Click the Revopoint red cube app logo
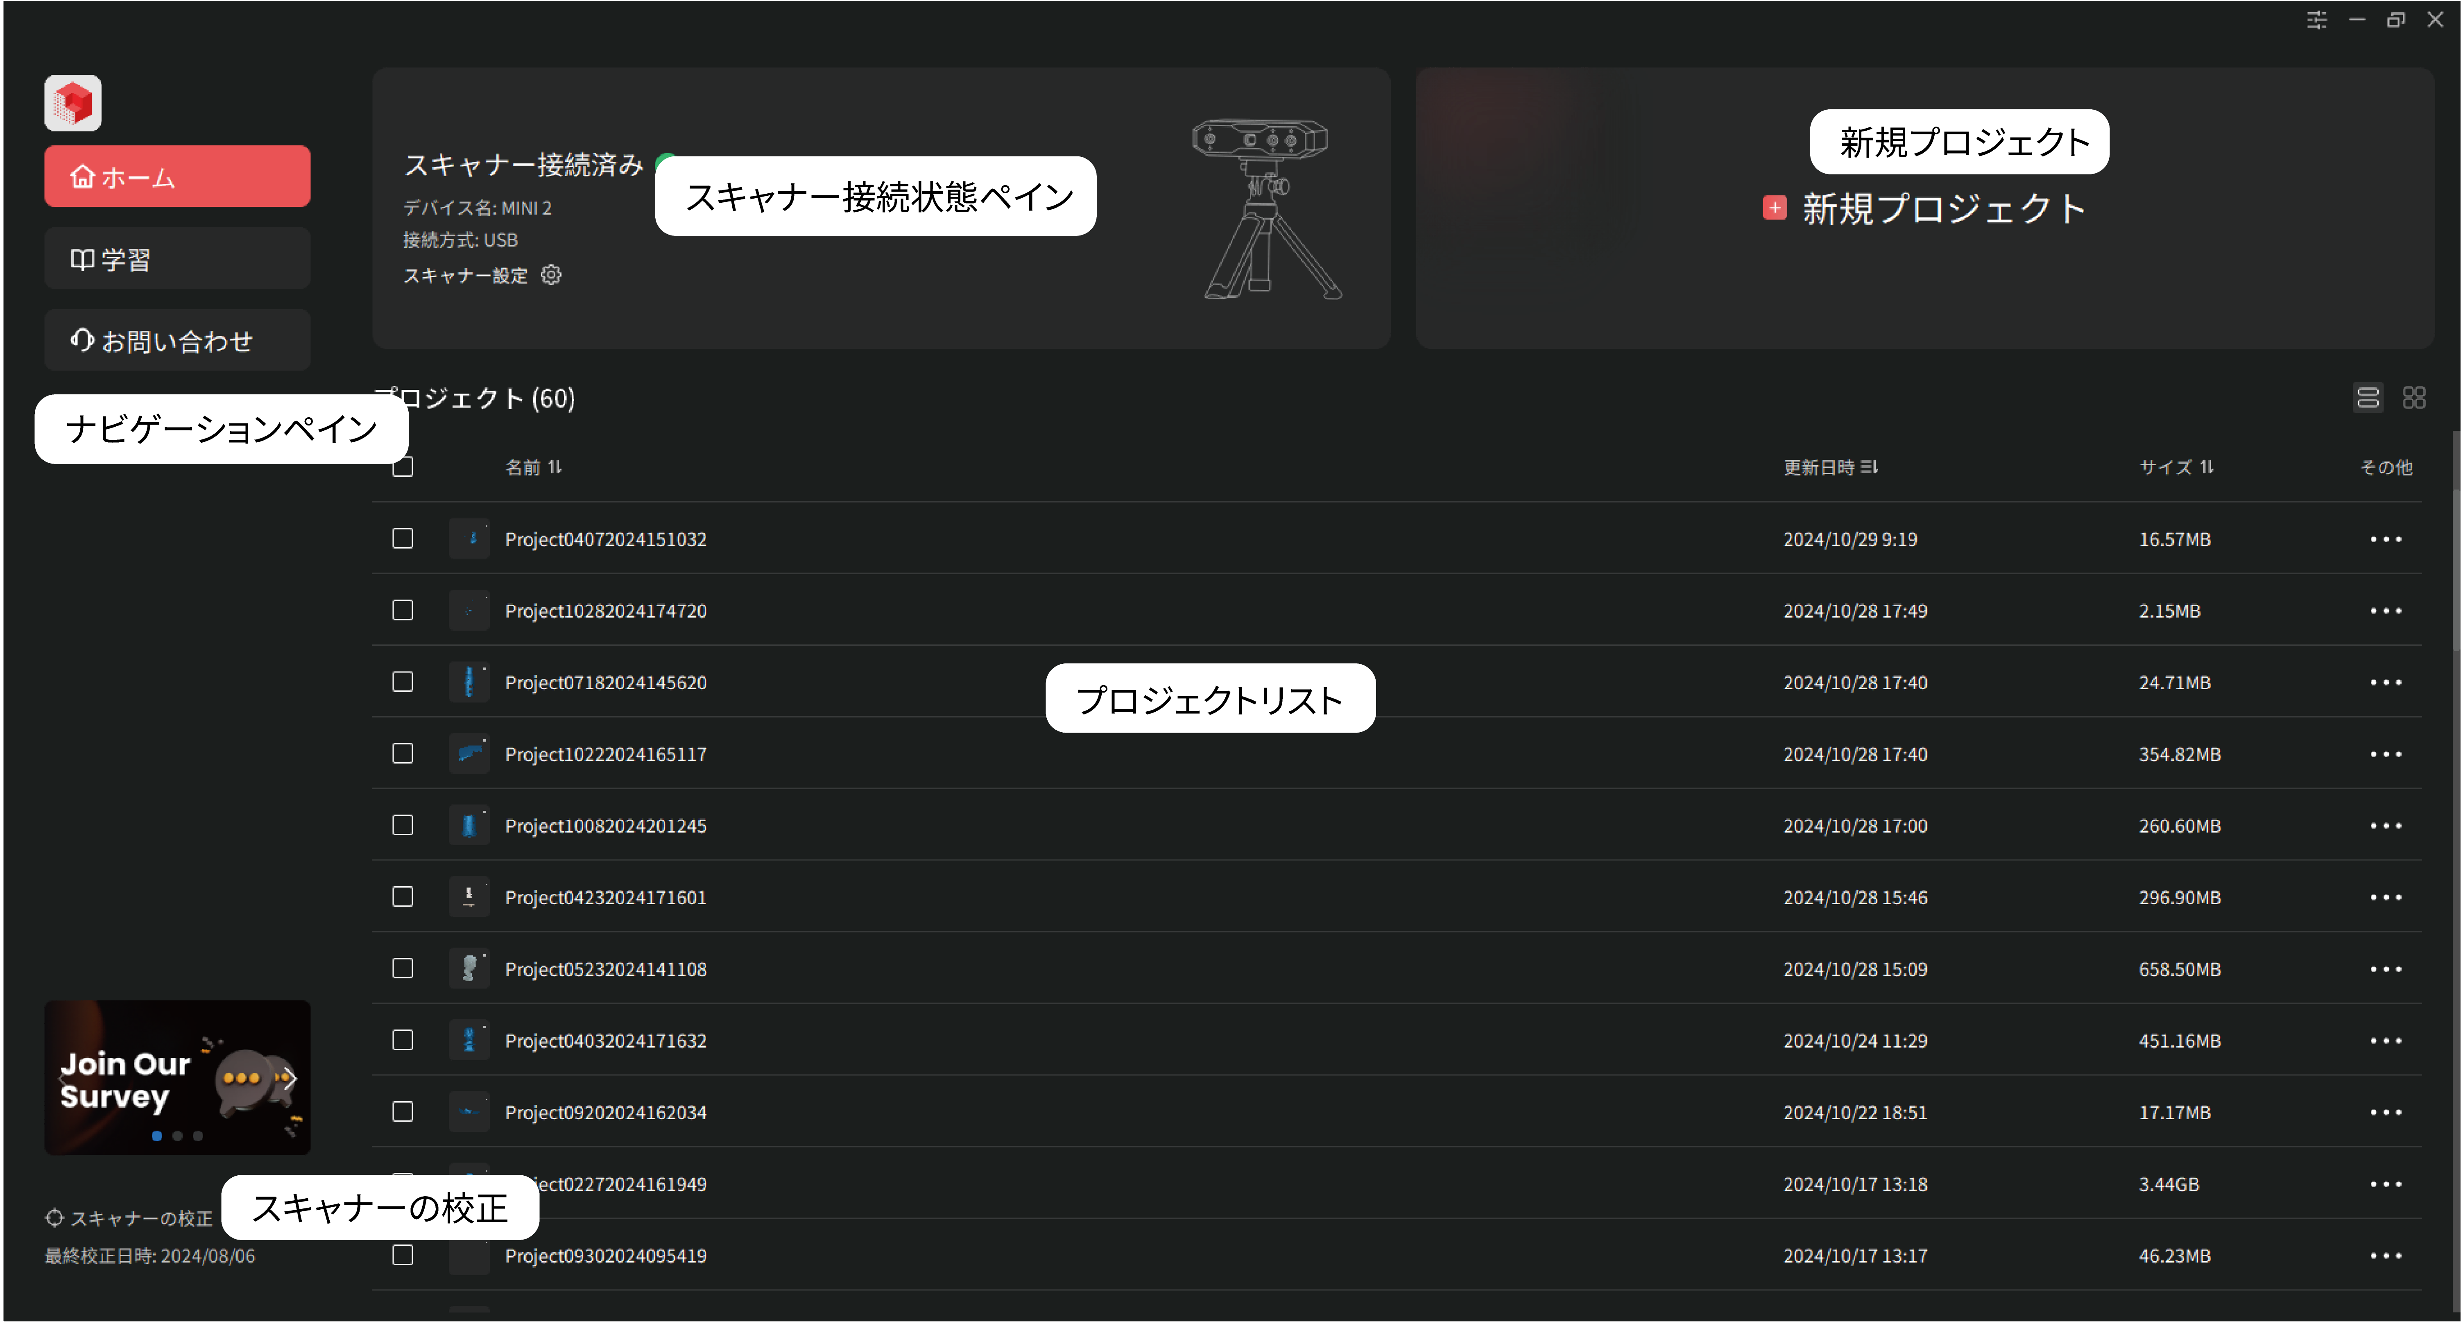The image size is (2463, 1326). (x=72, y=102)
